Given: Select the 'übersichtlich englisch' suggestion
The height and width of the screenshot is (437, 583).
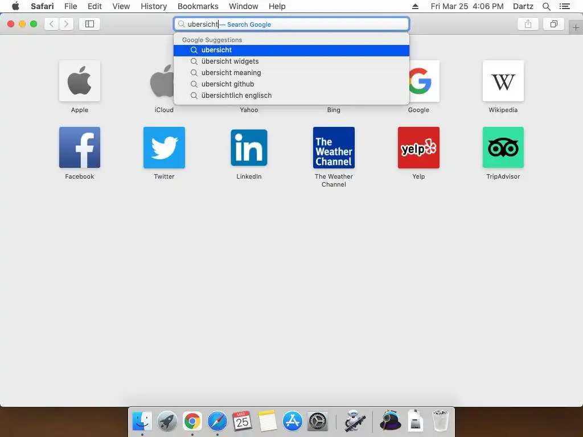Looking at the screenshot, I should (x=291, y=96).
